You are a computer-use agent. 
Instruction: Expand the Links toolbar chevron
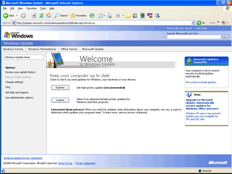tap(218, 22)
